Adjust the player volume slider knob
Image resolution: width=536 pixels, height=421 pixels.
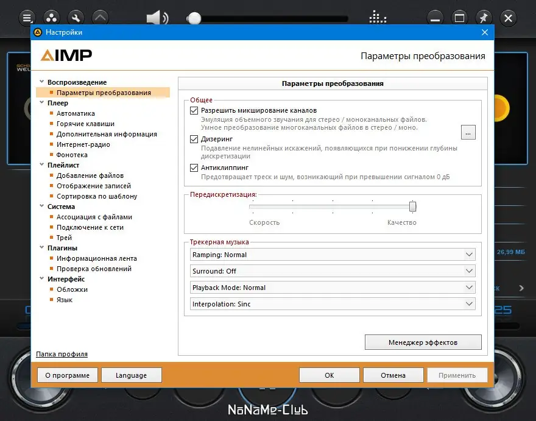point(194,18)
